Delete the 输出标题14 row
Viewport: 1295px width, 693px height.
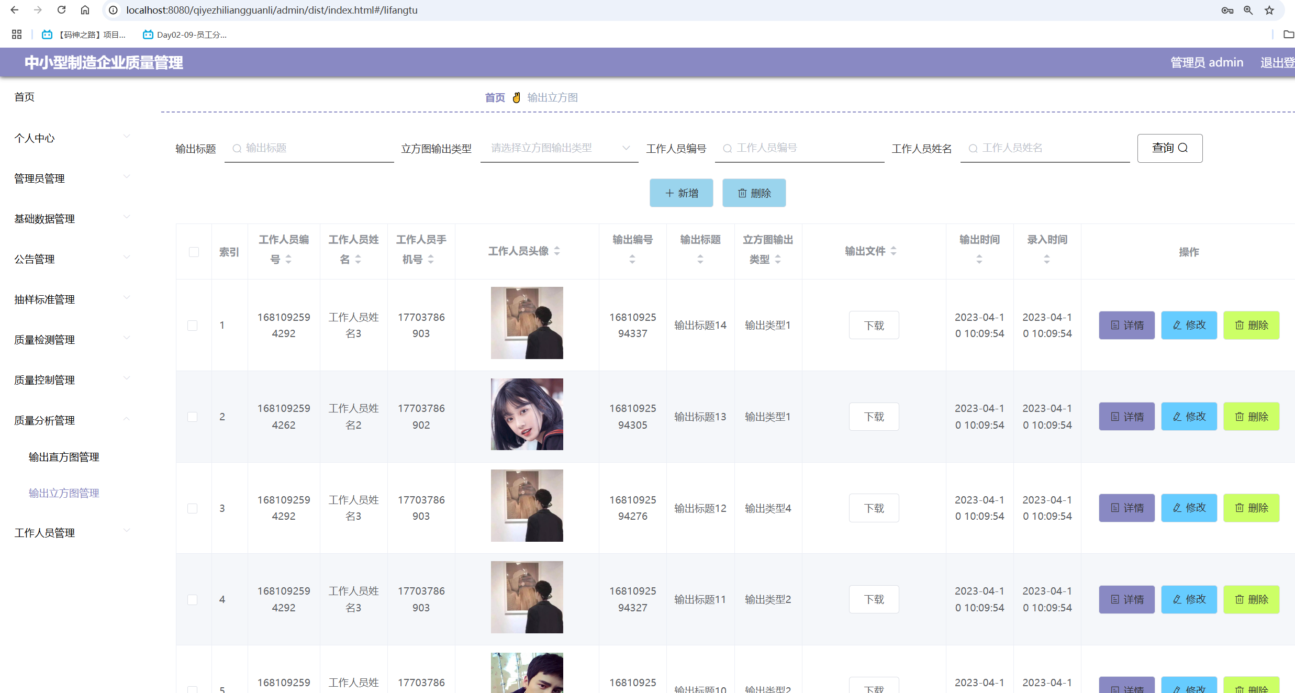click(1251, 325)
